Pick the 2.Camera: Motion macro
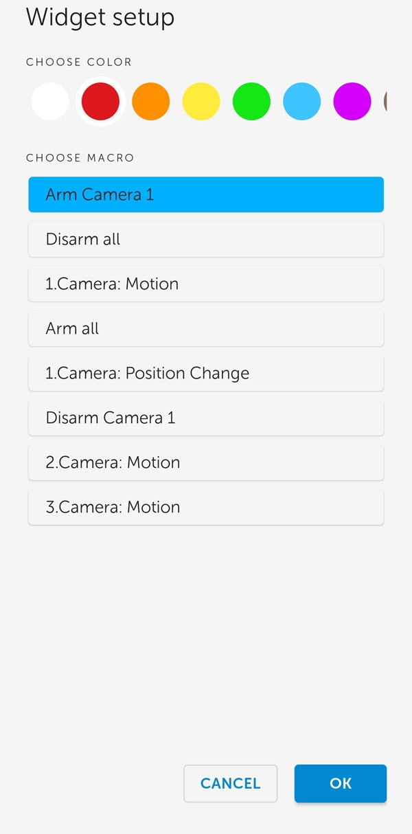The width and height of the screenshot is (412, 834). coord(206,462)
